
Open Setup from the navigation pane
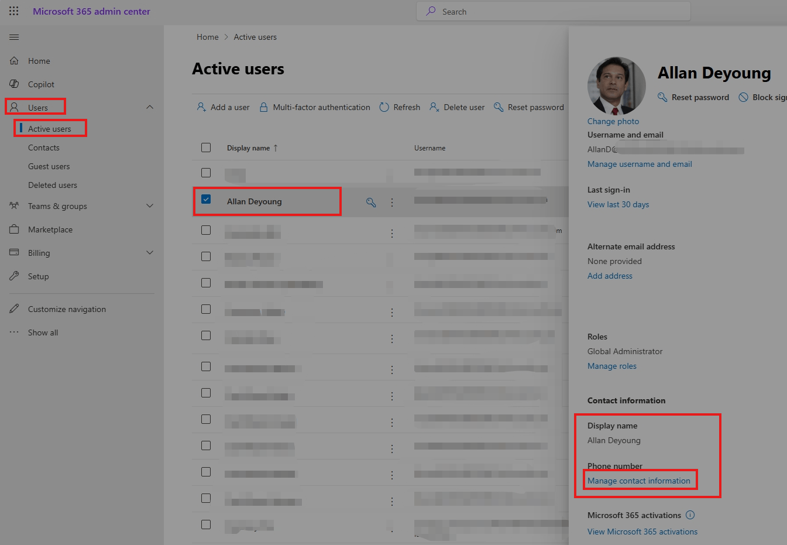39,276
